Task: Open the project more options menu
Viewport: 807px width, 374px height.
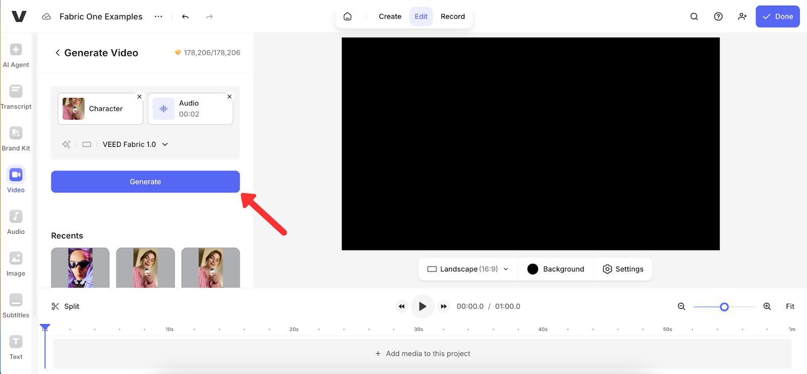Action: tap(158, 17)
